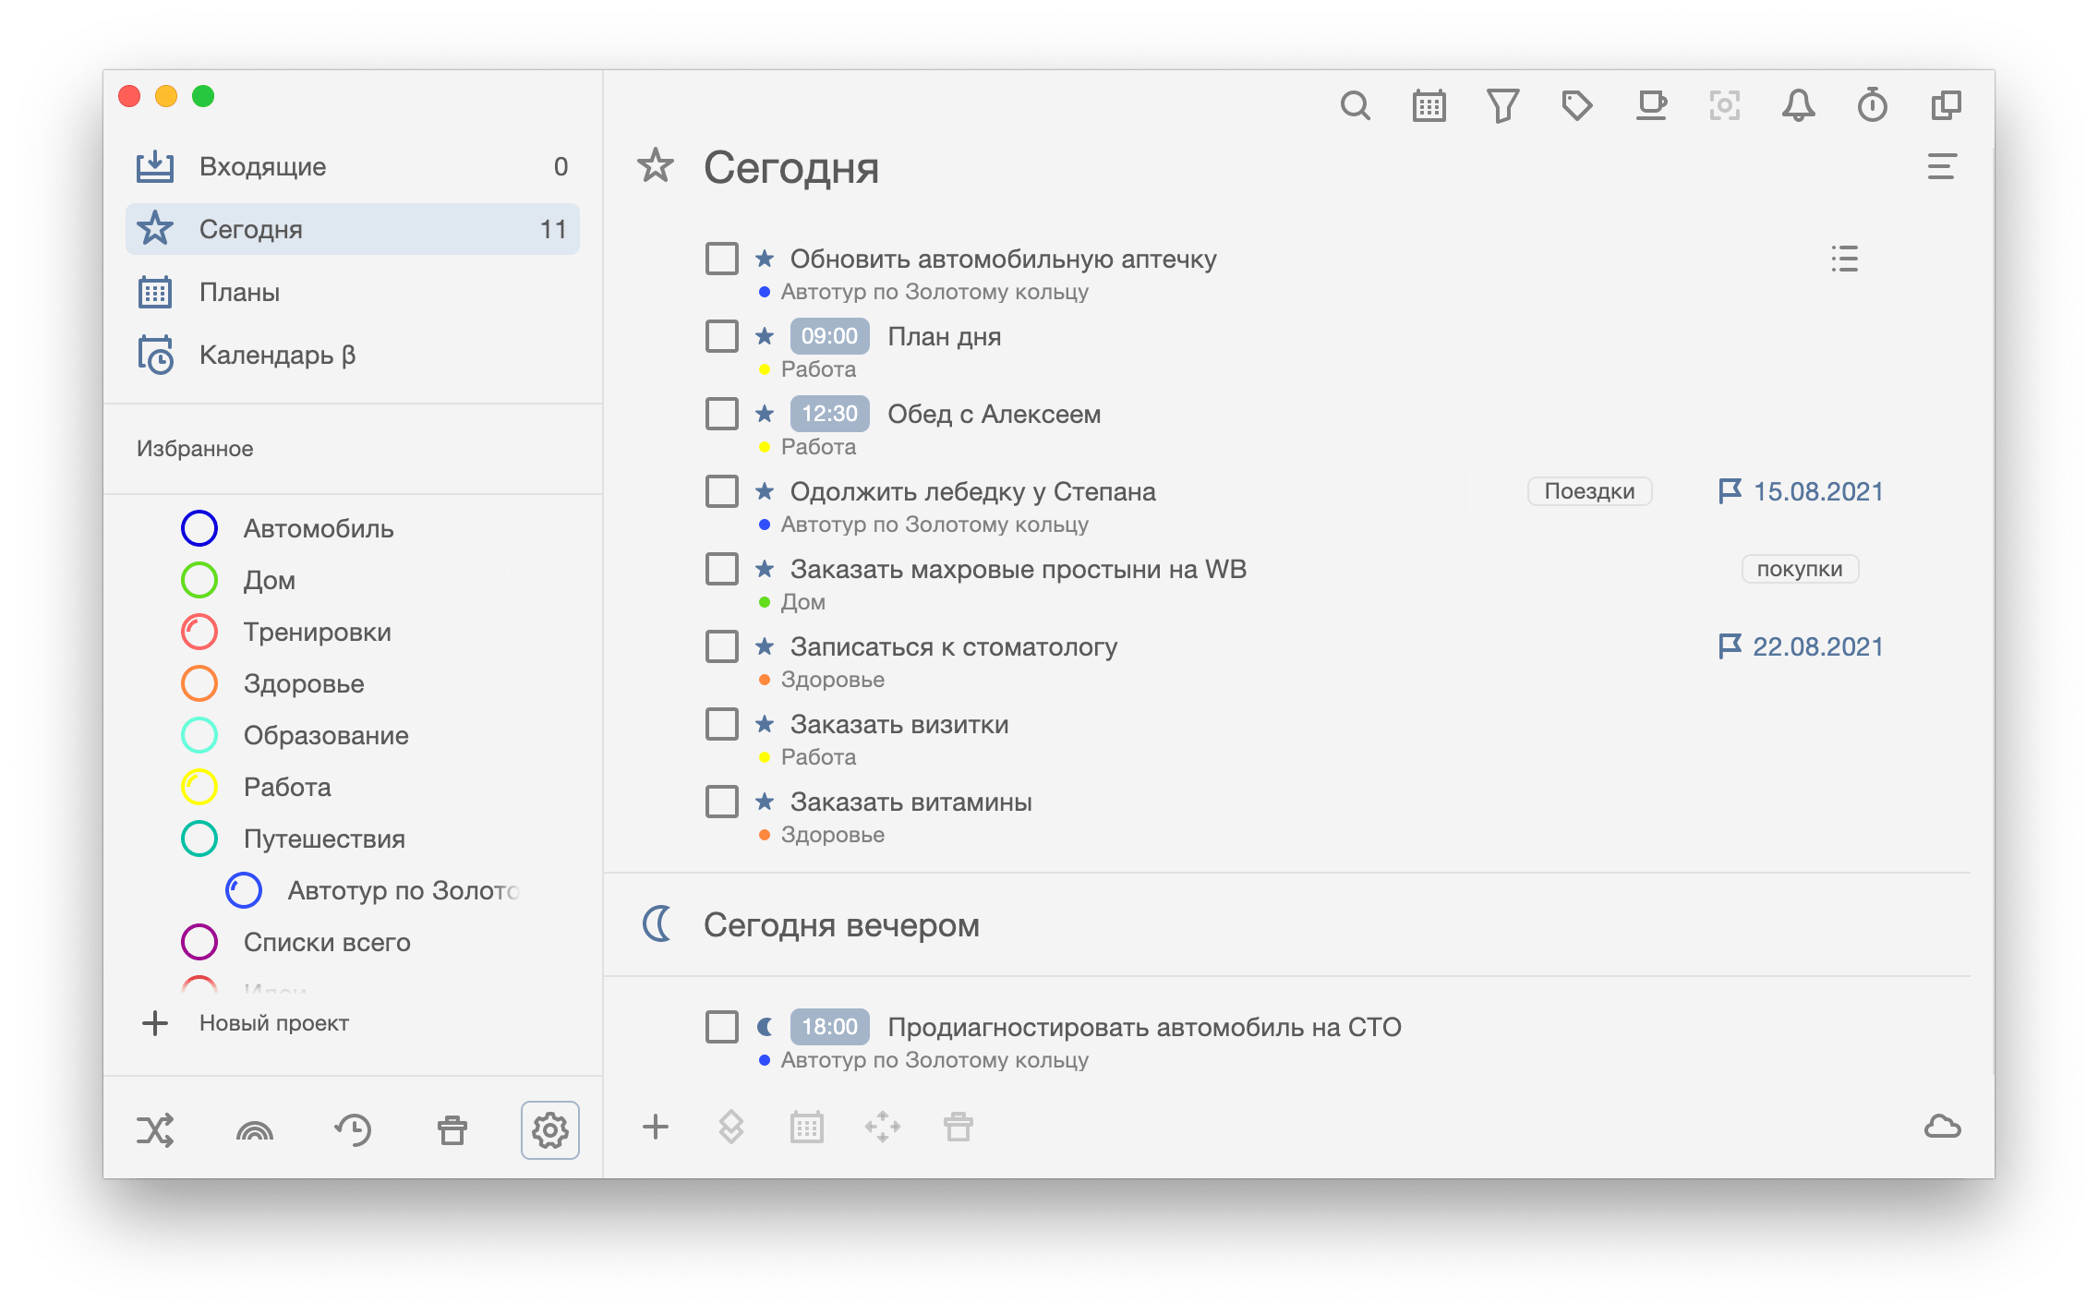Image resolution: width=2098 pixels, height=1315 pixels.
Task: Click due date 22.08.2021
Action: click(x=1801, y=646)
